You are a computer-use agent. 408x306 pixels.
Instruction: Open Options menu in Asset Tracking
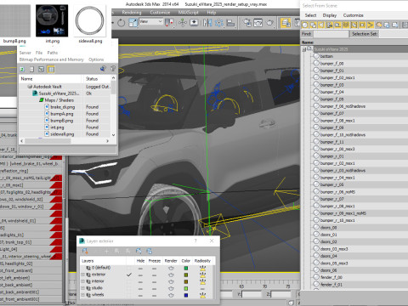96,59
